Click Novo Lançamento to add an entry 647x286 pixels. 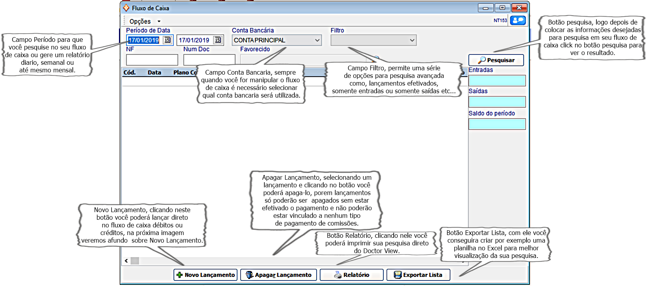[x=205, y=275]
